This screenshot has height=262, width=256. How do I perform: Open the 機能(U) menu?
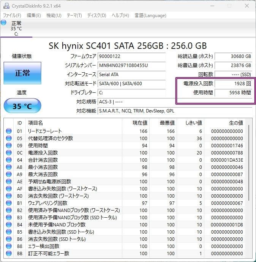(x=54, y=16)
